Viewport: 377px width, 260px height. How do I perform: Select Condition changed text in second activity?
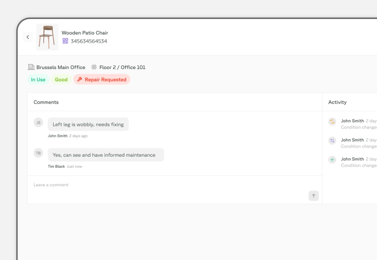tap(359, 146)
